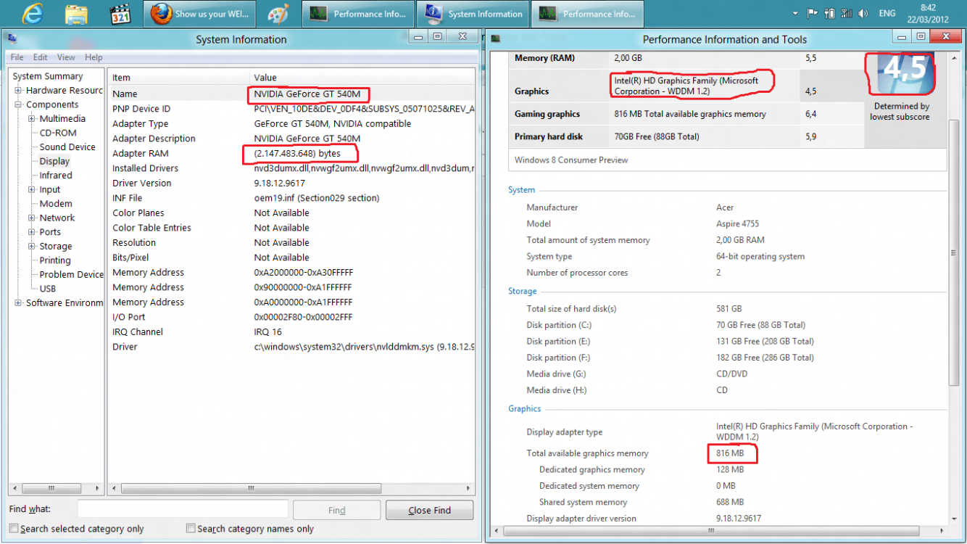Select the Driver Version row

291,184
